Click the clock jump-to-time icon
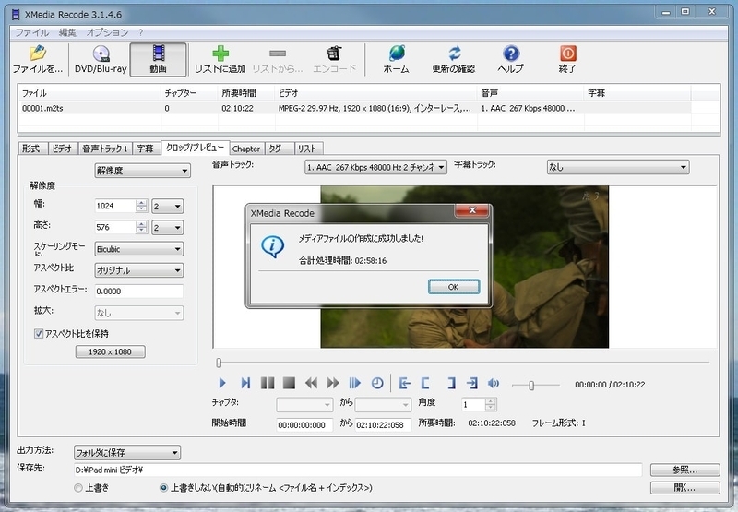The width and height of the screenshot is (738, 512). [377, 383]
